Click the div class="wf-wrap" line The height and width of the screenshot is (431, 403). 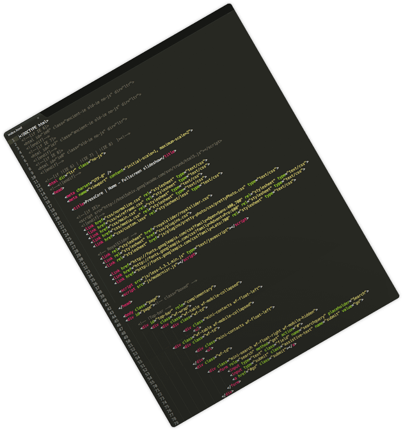pyautogui.click(x=170, y=318)
